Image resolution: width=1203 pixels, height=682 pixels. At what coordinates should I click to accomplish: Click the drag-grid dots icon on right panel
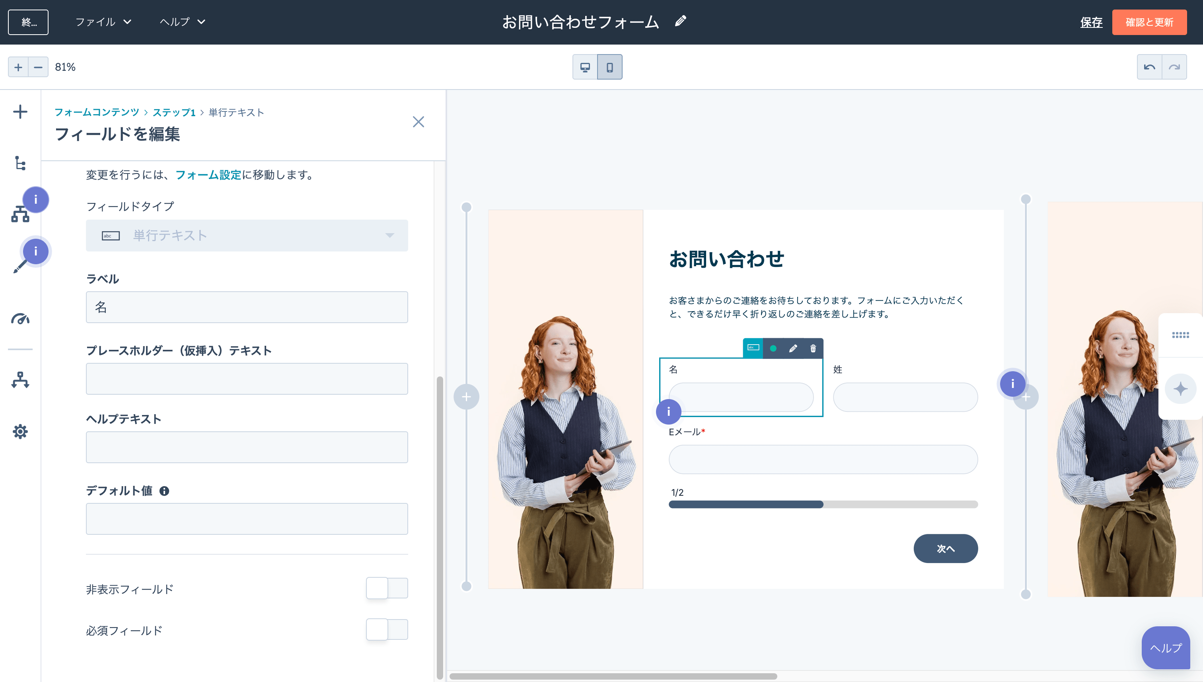(x=1180, y=335)
